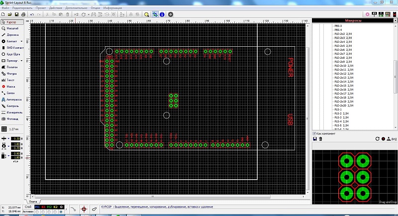Image resolution: width=398 pixels, height=216 pixels.
Task: Set M1 layer as active via radio button
Action: pyautogui.click(x=37, y=212)
